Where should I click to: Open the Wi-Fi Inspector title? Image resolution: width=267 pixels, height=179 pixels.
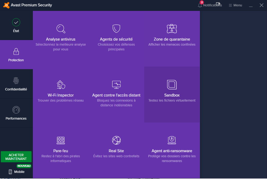point(61,95)
